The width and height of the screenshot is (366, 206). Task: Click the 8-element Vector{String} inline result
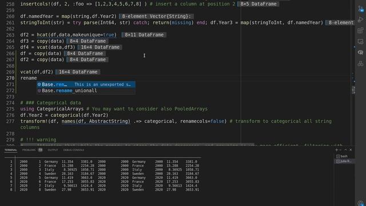(156, 17)
